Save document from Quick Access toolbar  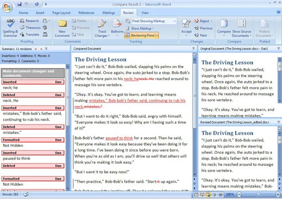click(x=20, y=4)
